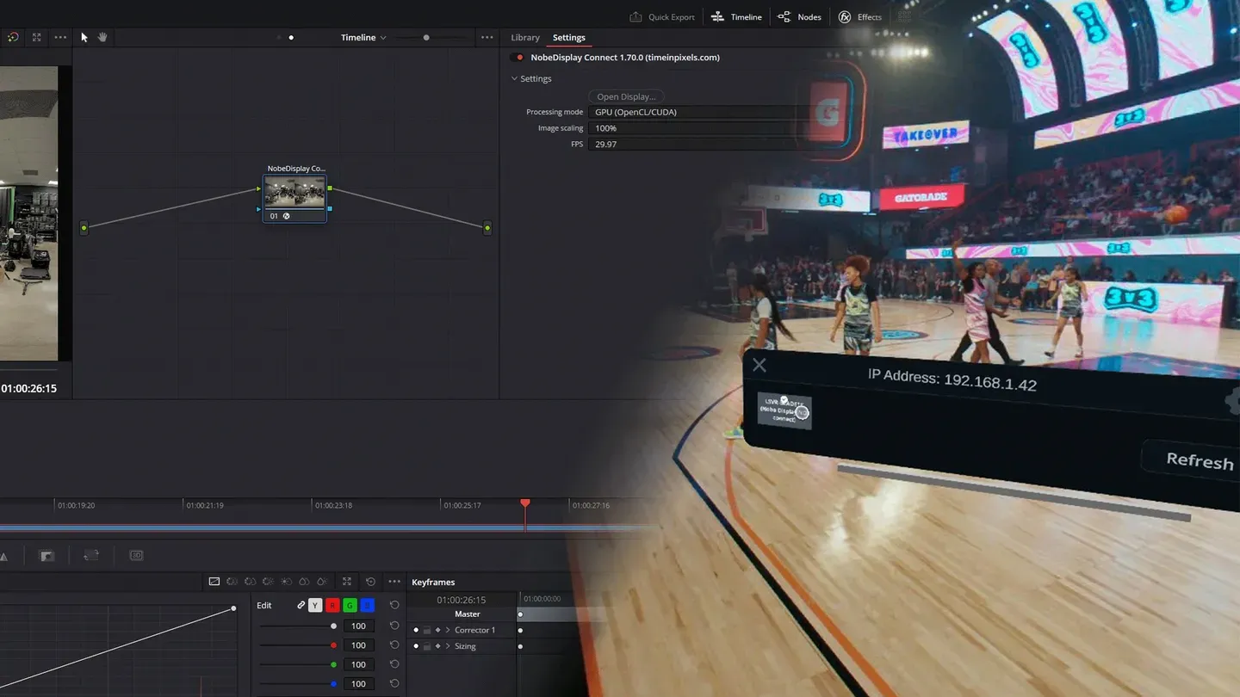This screenshot has width=1240, height=697.
Task: Click the node editor zoom slider
Action: 426,38
